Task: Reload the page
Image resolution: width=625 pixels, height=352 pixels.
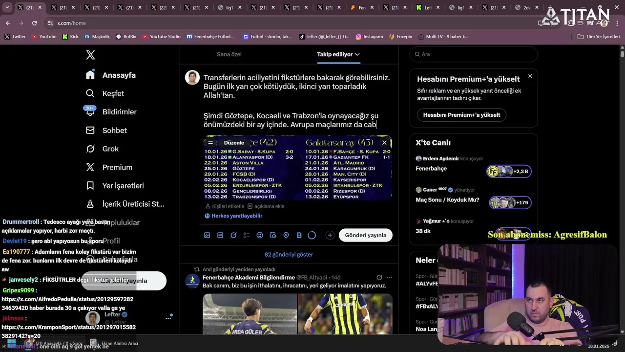Action: coord(34,23)
